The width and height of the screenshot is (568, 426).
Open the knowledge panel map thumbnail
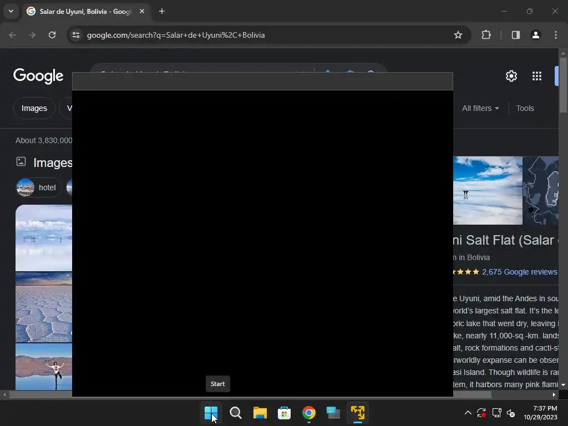pos(541,191)
